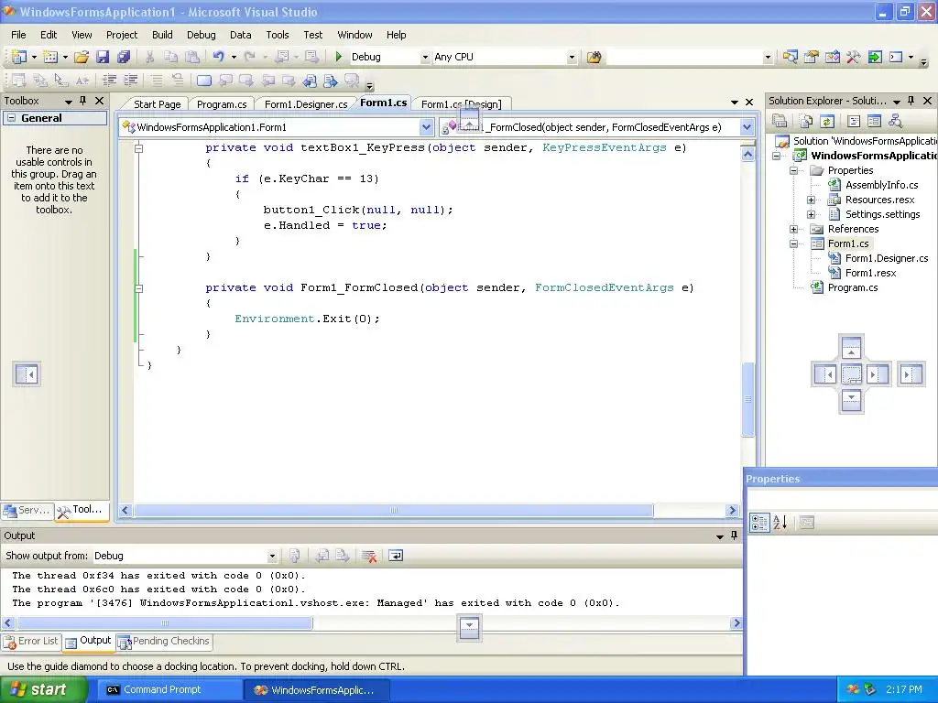
Task: Click the Increase Line Indent icon
Action: coord(130,81)
